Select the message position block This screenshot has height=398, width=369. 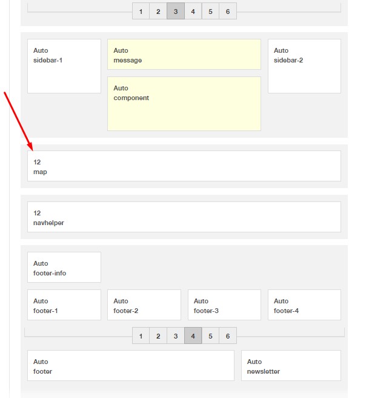tap(184, 55)
